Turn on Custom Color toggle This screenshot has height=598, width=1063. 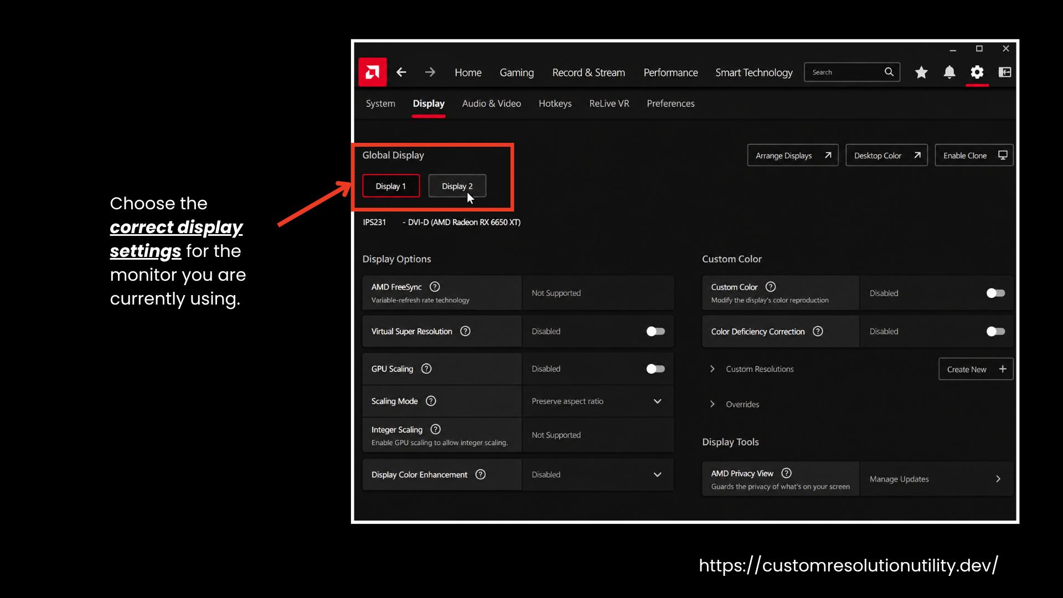click(x=995, y=293)
